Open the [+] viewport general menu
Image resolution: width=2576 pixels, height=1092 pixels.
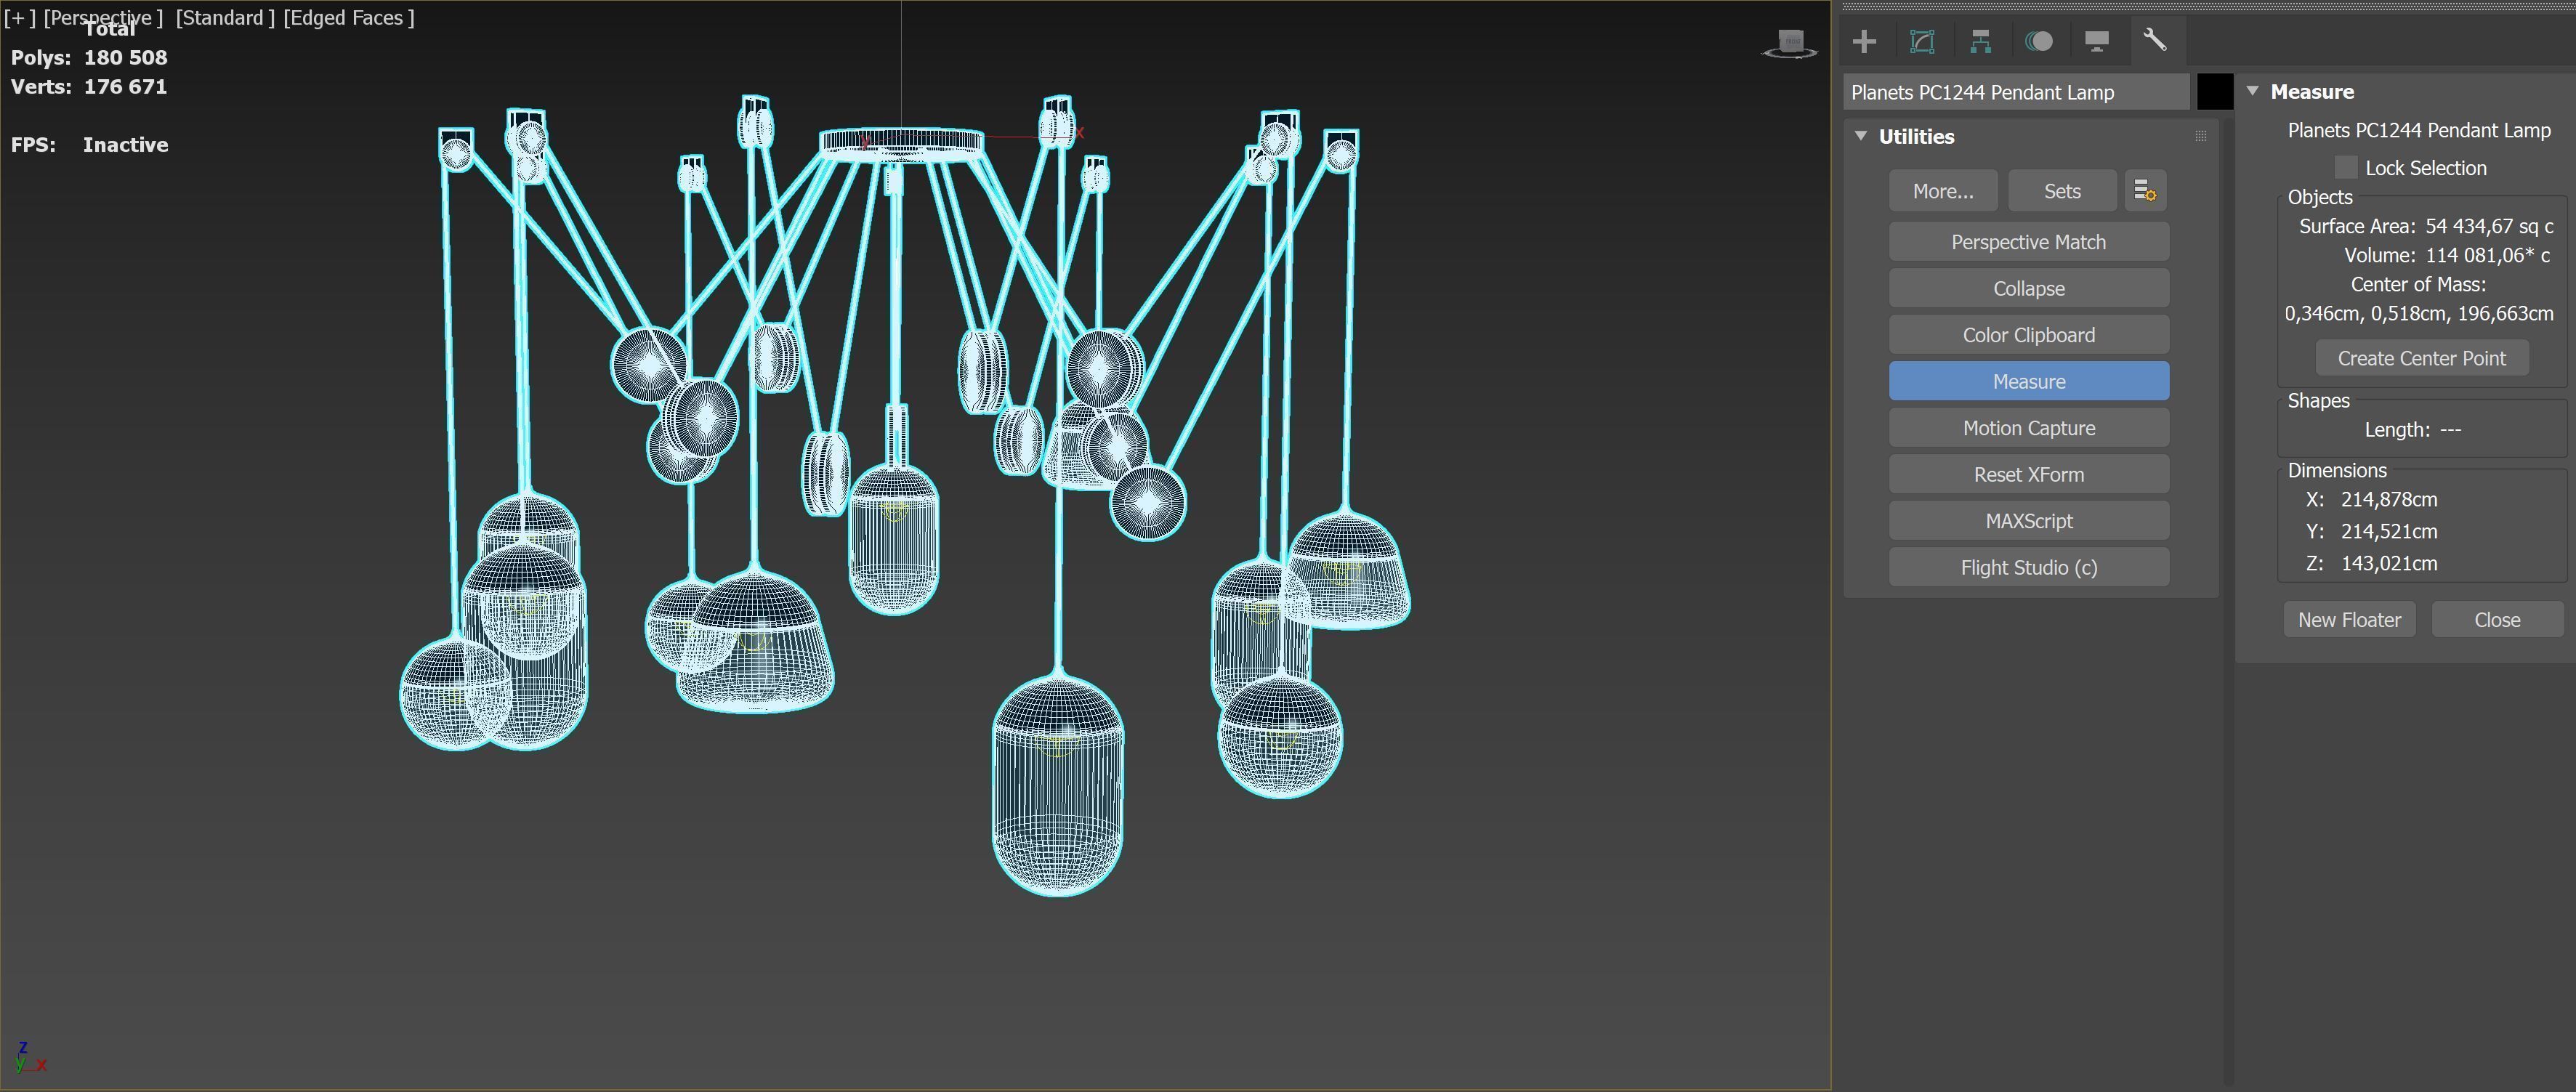(x=19, y=17)
